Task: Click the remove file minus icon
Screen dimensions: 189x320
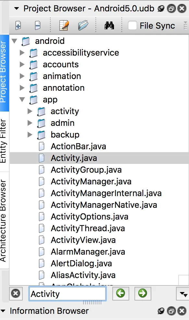Action: pos(38,26)
